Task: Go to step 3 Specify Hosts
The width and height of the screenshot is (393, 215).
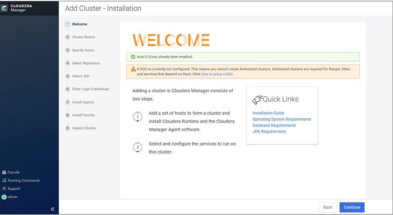Action: coord(80,50)
